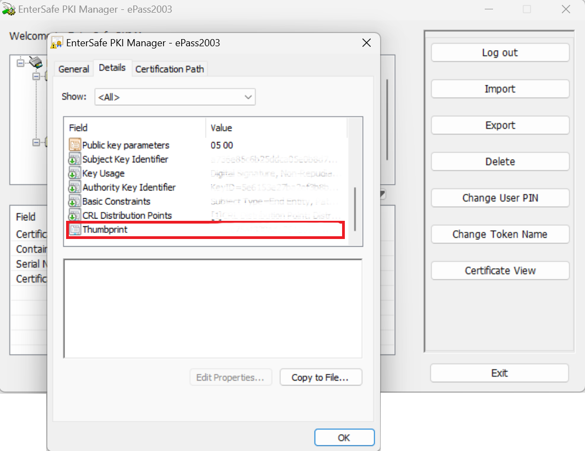Click the certificate icon in dialog title bar
The image size is (585, 451).
point(57,43)
